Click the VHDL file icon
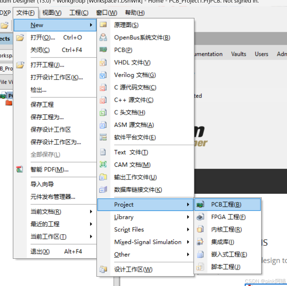This screenshot has height=286, width=287. click(103, 62)
